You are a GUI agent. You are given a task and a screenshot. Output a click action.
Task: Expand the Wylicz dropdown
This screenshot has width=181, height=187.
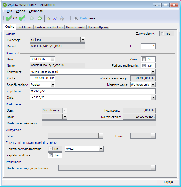[101, 149]
